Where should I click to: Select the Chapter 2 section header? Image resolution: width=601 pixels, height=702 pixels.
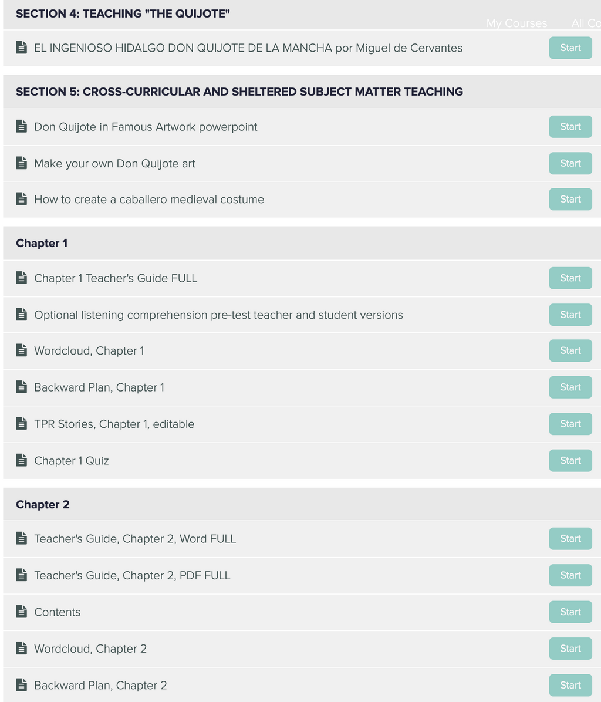pyautogui.click(x=302, y=505)
